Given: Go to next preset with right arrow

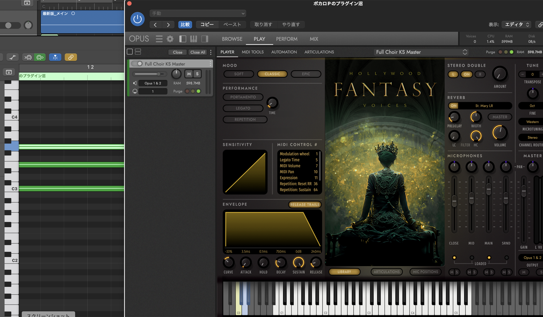Looking at the screenshot, I should click(x=168, y=25).
